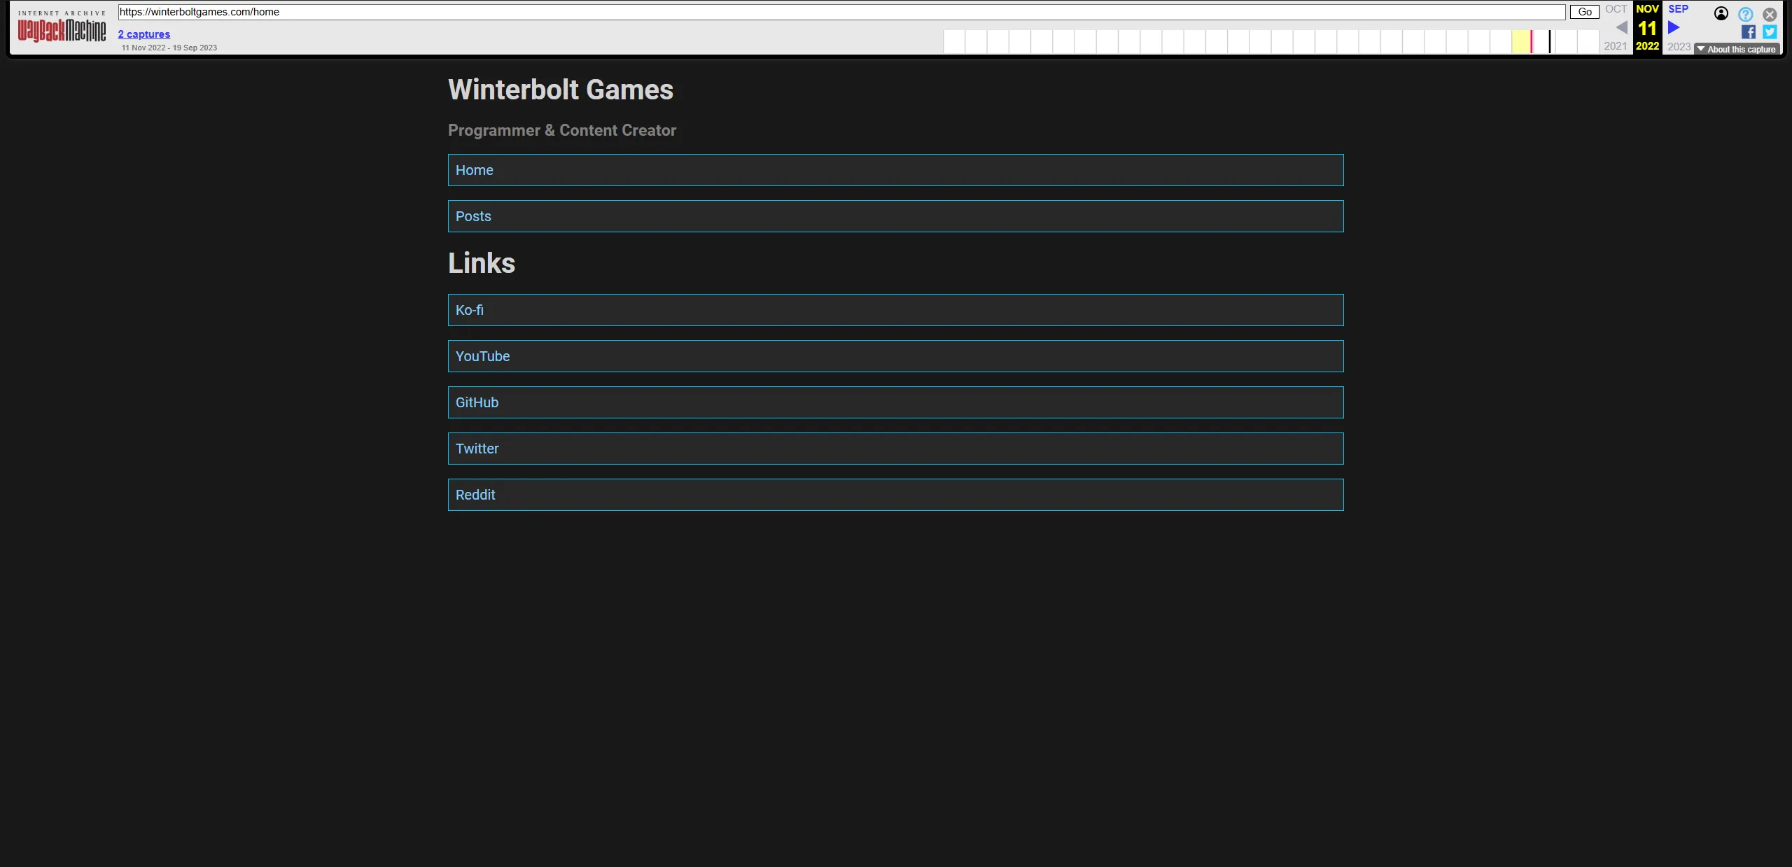1792x867 pixels.
Task: Open the GitHub profile link
Action: 477,402
